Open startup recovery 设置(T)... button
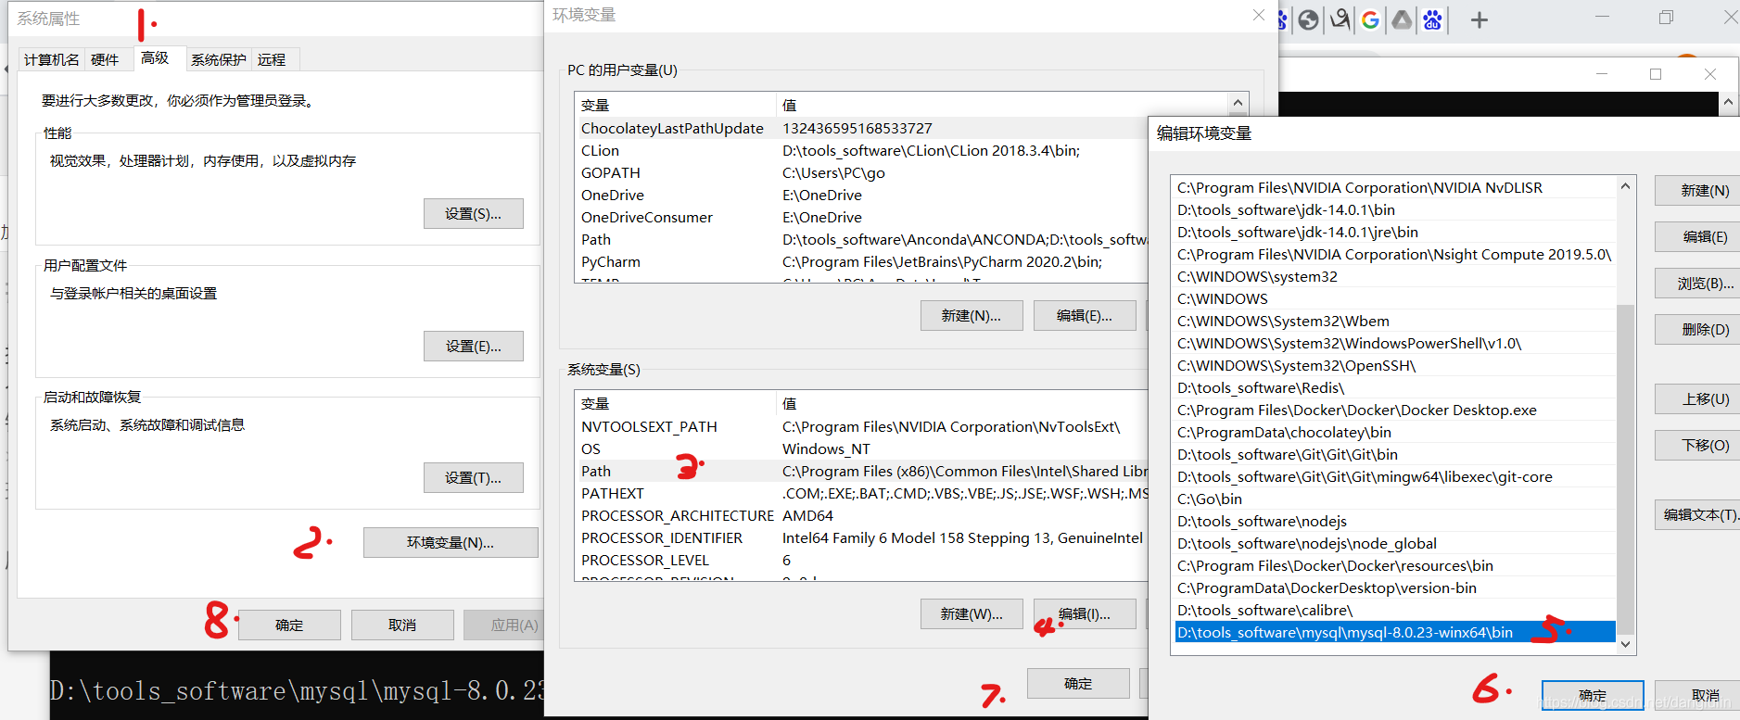 pos(473,477)
